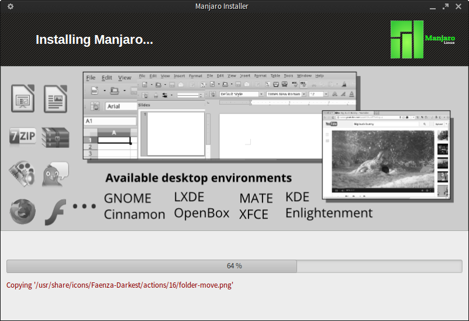Viewport: 469px width, 321px height.
Task: Click the Enlightenment desktop environment name
Action: pos(329,213)
